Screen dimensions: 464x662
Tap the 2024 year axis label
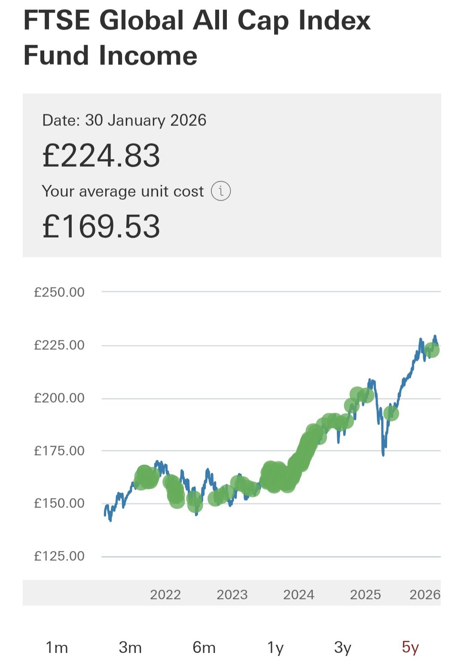pos(299,595)
